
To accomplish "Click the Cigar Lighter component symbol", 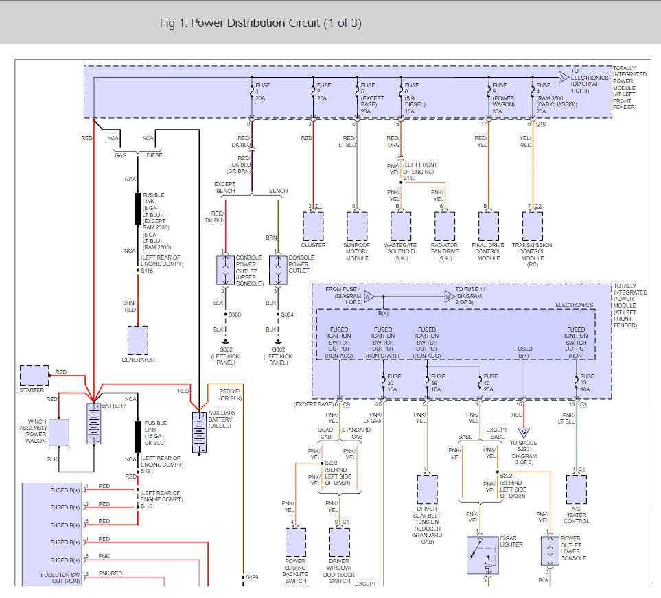I will click(483, 555).
